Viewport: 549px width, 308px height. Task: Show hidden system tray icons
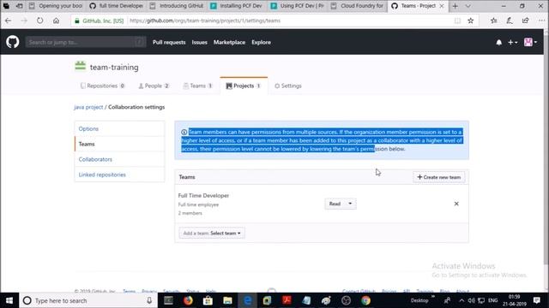462,300
